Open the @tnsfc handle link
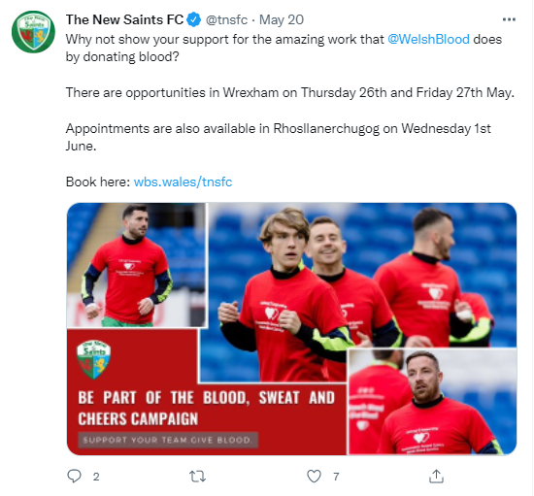 226,19
